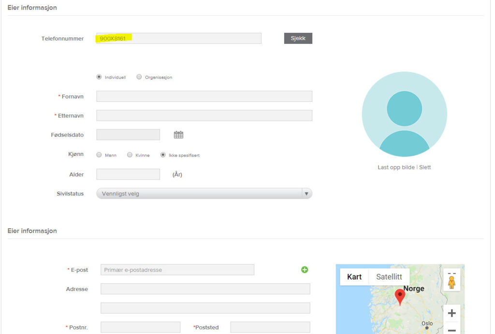Select Ikke spesifisert gender option

pos(163,155)
